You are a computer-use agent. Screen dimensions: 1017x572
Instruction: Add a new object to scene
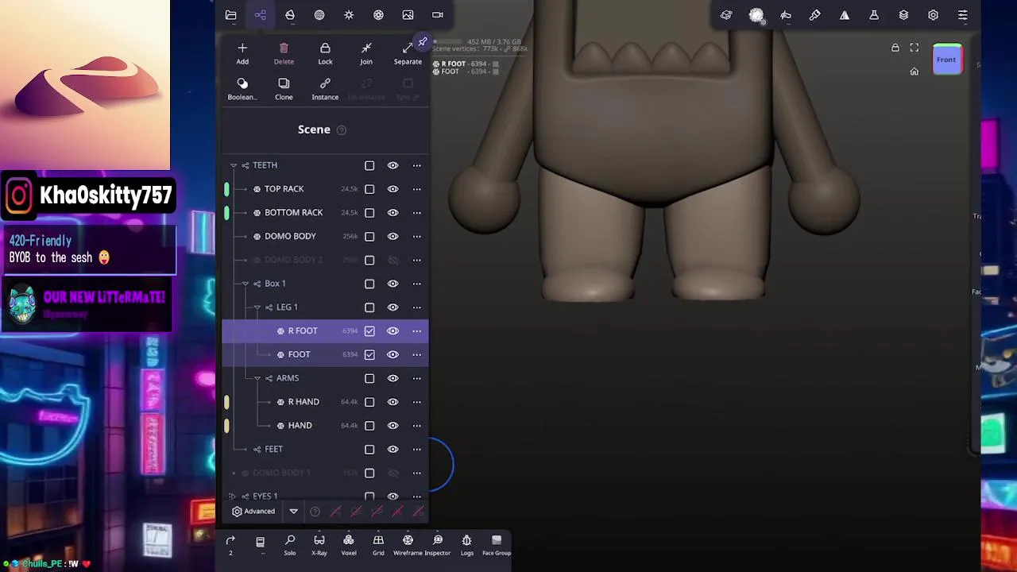(242, 53)
